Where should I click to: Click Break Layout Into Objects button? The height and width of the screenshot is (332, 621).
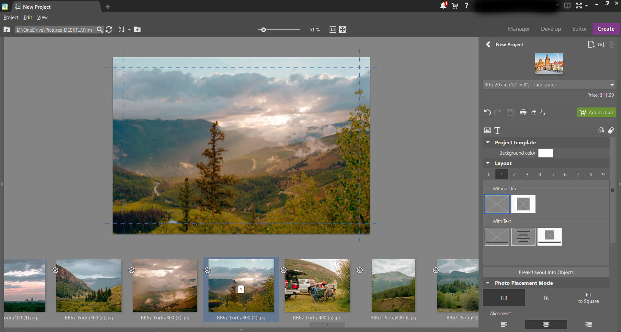click(546, 272)
